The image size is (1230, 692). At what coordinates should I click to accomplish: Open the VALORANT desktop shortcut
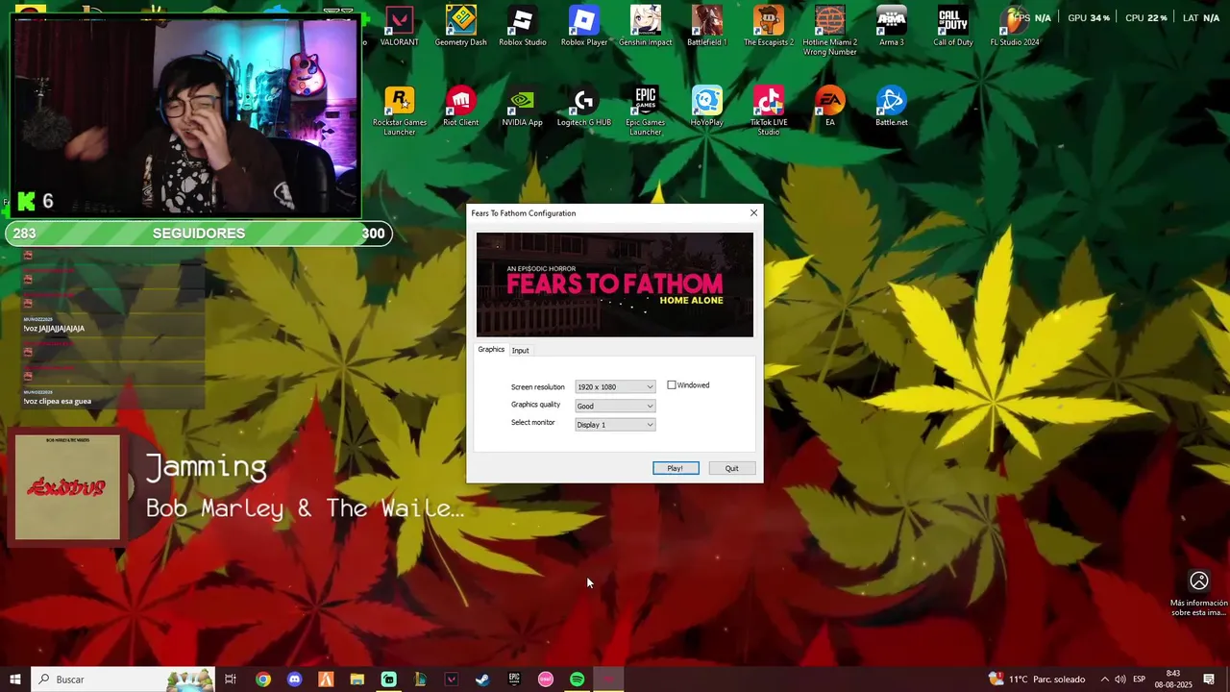click(399, 26)
